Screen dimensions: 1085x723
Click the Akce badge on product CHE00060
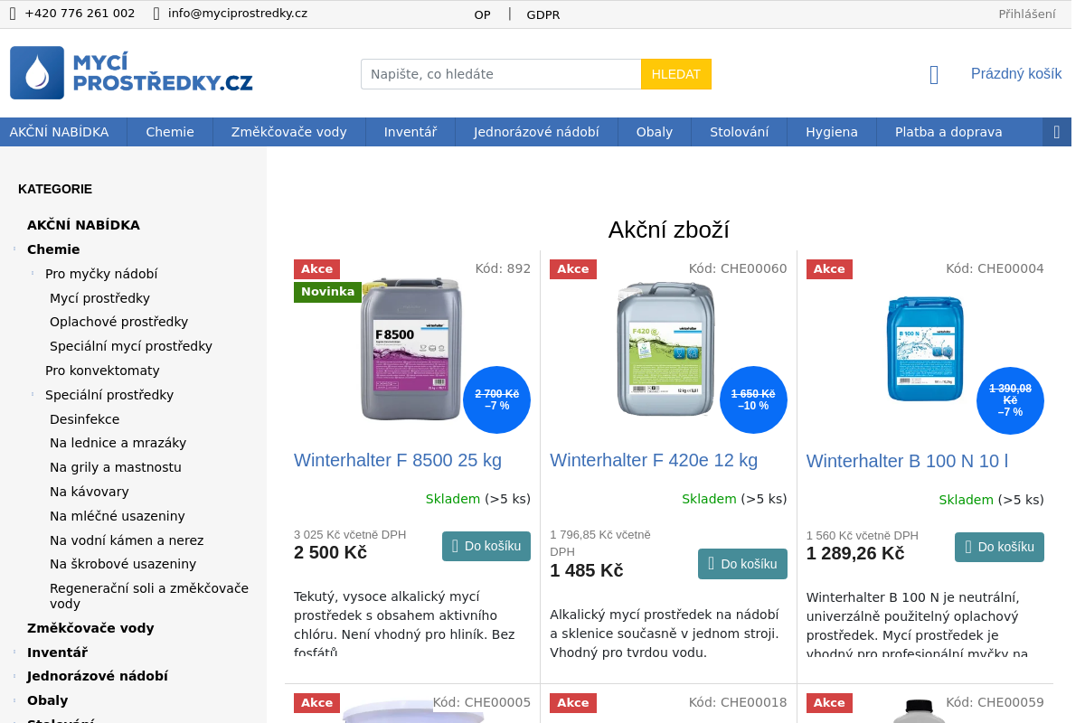point(573,269)
